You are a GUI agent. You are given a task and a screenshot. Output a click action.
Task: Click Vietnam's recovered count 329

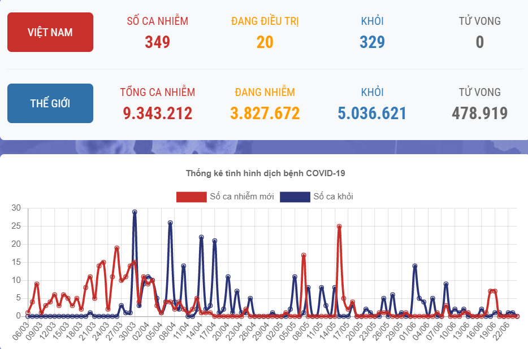tap(372, 42)
